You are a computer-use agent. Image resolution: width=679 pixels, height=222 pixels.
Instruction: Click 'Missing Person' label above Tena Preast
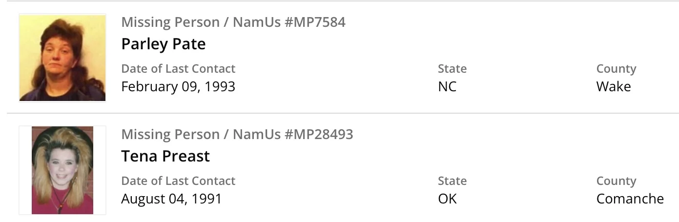click(170, 134)
